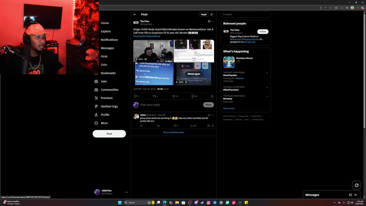Bookmark riylan's comment
Image resolution: width=366 pixels, height=206 pixels.
(x=208, y=126)
